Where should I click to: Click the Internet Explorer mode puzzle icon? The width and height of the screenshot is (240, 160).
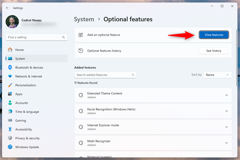pyautogui.click(x=81, y=127)
